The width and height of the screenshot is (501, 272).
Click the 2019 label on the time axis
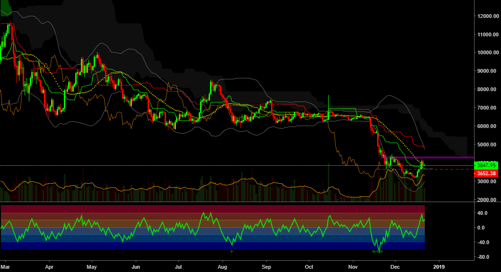tap(439, 267)
